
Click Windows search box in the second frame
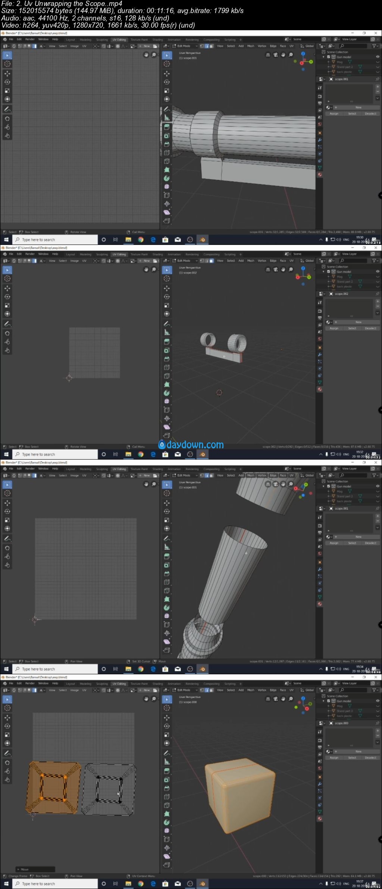pos(56,454)
